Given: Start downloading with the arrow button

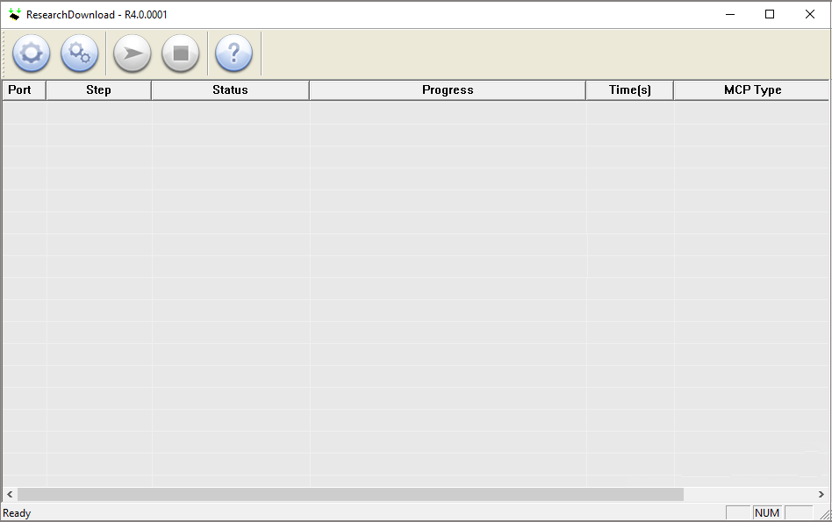Looking at the screenshot, I should (x=133, y=53).
